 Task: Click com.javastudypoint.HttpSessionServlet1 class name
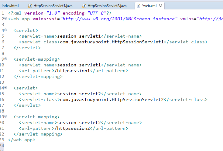112,42
